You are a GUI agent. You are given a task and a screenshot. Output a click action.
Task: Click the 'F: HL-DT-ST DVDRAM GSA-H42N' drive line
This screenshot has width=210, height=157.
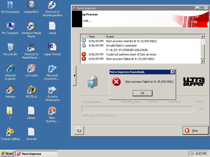(x=127, y=50)
